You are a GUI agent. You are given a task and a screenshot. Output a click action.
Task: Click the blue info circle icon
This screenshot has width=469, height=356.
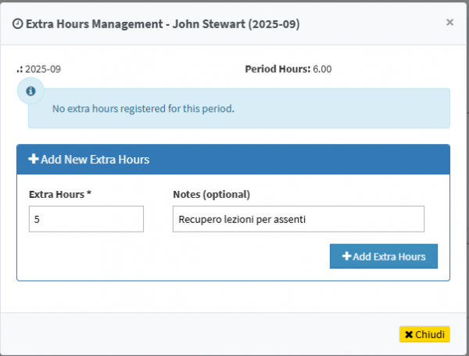[30, 92]
